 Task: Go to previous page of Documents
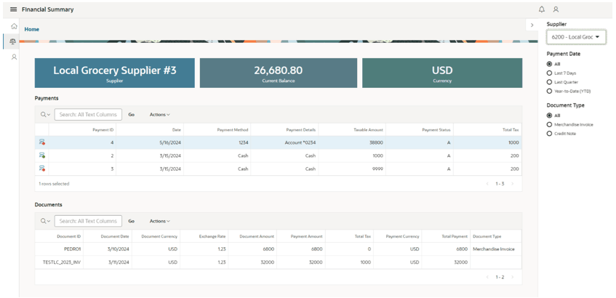(x=487, y=277)
